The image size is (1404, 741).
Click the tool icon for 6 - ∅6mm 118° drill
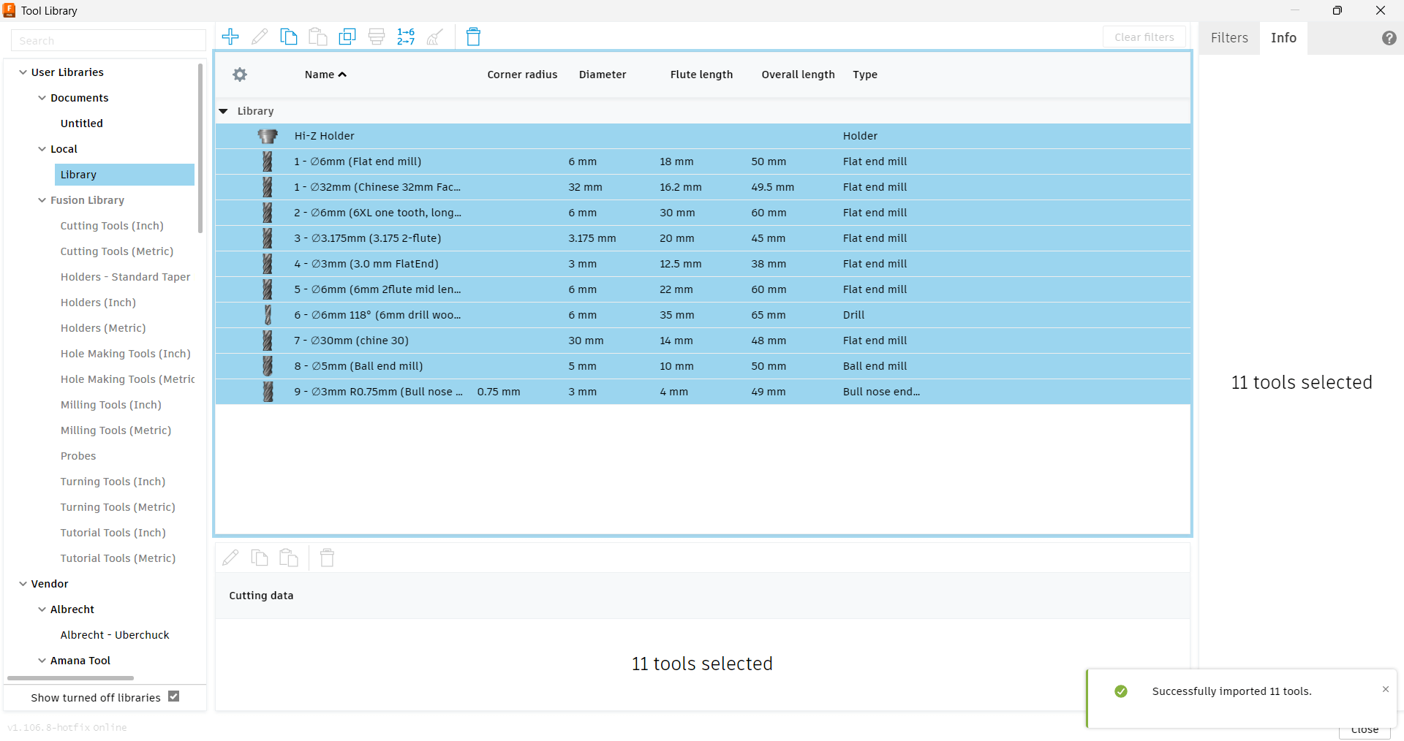(x=268, y=315)
